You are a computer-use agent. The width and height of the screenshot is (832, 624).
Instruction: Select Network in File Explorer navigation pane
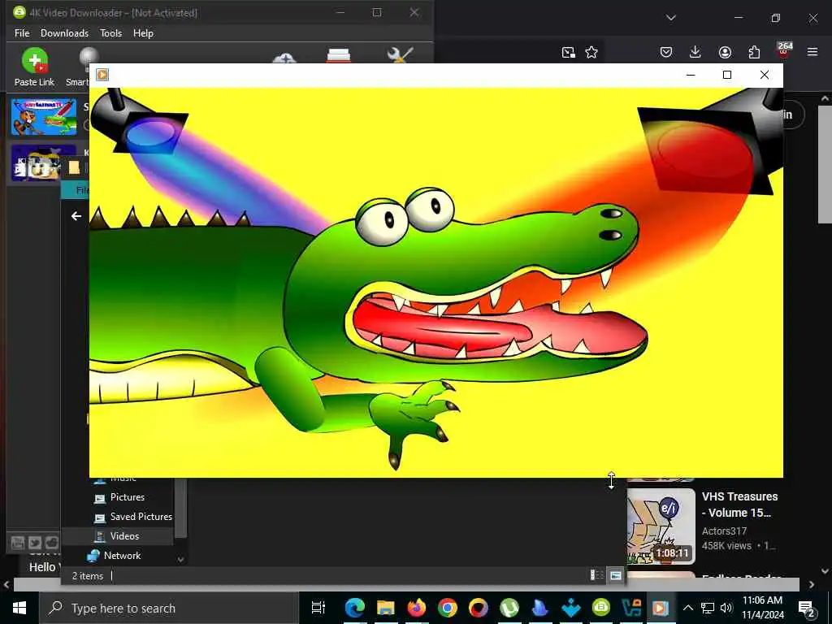122,556
